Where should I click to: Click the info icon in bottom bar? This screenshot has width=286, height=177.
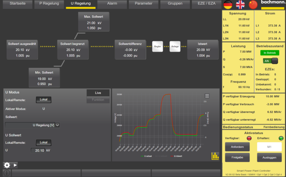coord(7,173)
